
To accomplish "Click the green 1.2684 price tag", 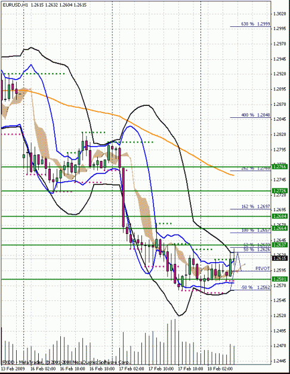I will (280, 217).
